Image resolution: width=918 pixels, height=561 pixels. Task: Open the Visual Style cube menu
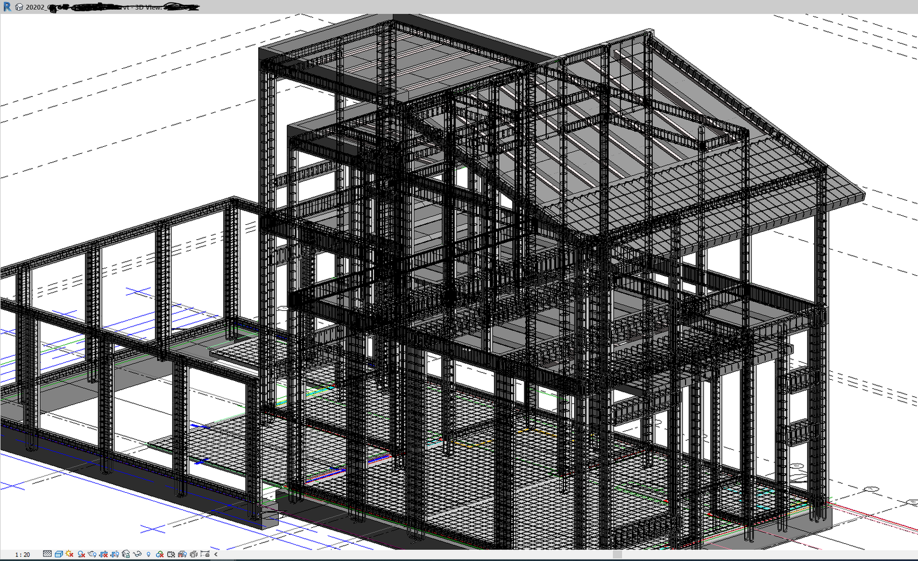point(59,554)
